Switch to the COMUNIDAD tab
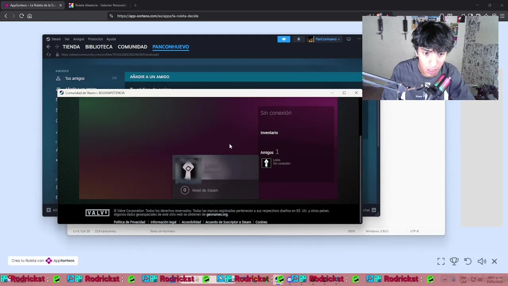 [x=133, y=47]
